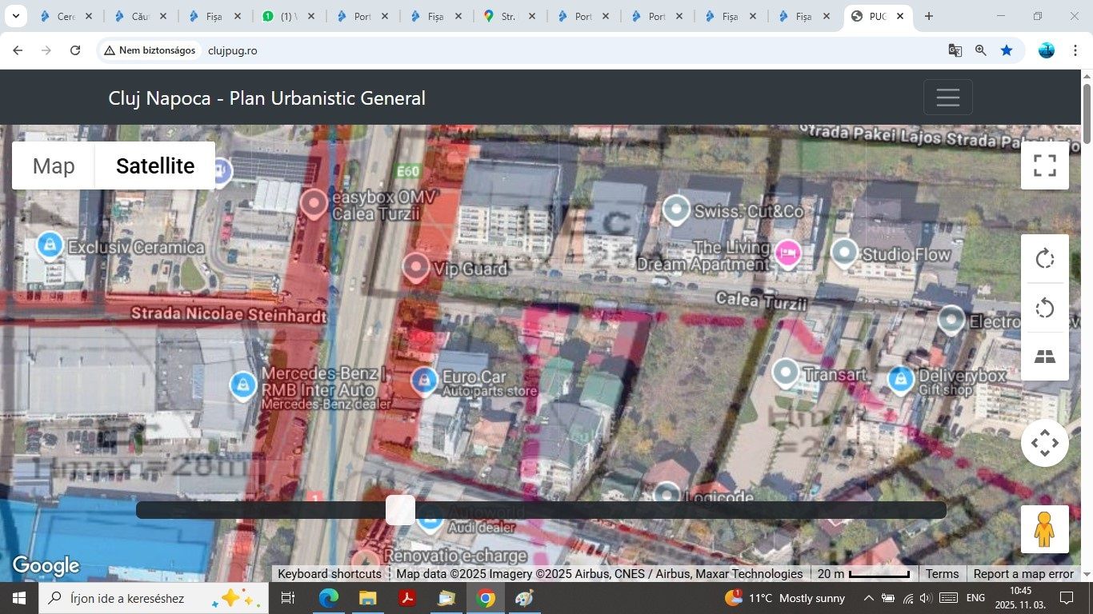Open the Euro Car store marker
This screenshot has height=614, width=1093.
pos(424,381)
